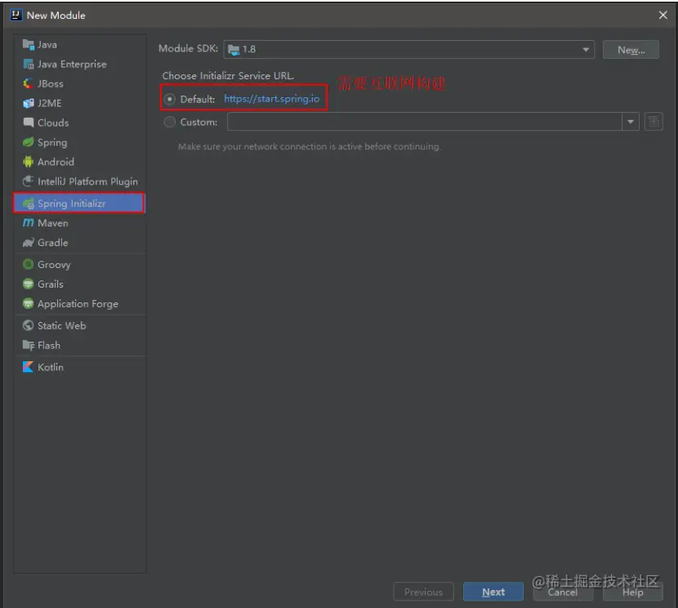Viewport: 678px width, 608px height.
Task: Click the IntelliJ Platform Plugin icon
Action: point(28,181)
